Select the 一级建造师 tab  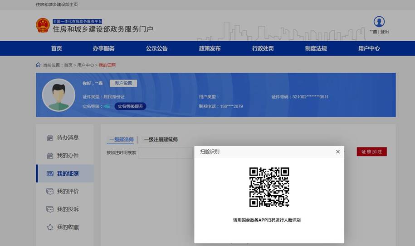121,139
